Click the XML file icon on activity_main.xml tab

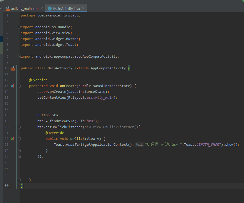(x=8, y=9)
